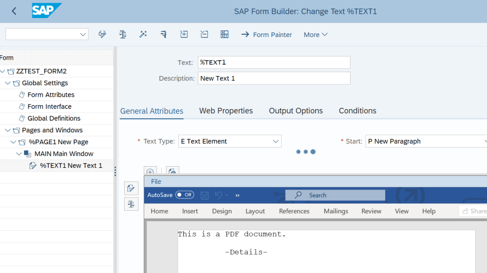The image size is (487, 273).
Task: Select Form Interface in the tree
Action: 49,106
